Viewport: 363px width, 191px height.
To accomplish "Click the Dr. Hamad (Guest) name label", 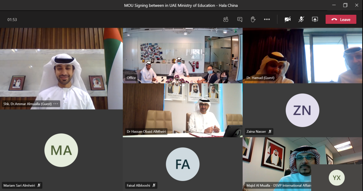I will (260, 78).
